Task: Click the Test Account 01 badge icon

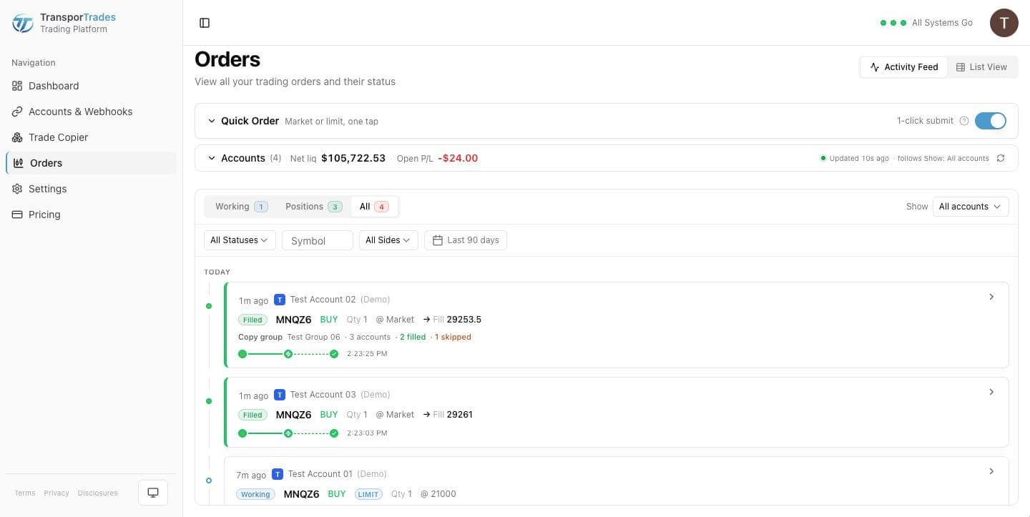Action: point(278,474)
